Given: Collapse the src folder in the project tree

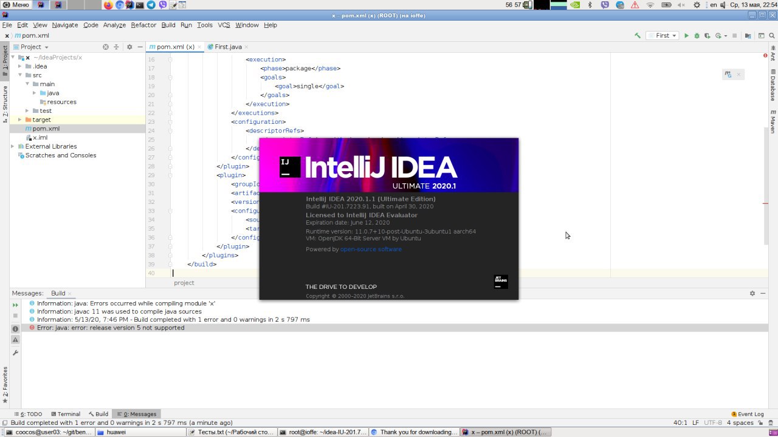Looking at the screenshot, I should point(20,75).
